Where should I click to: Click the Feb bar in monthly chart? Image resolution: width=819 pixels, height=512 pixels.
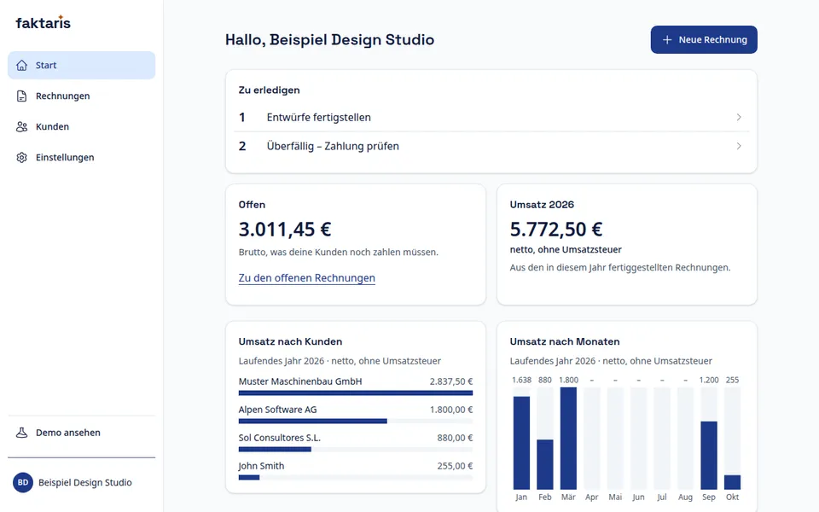coord(545,464)
